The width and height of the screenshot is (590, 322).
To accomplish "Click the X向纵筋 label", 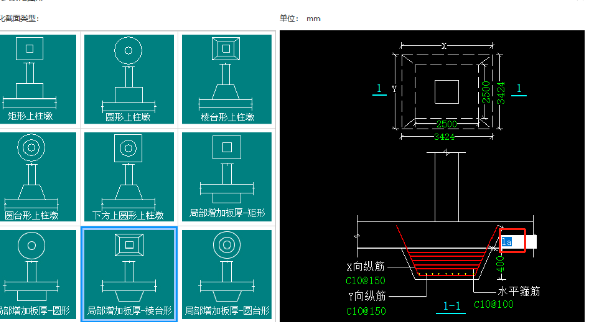I will [x=365, y=267].
